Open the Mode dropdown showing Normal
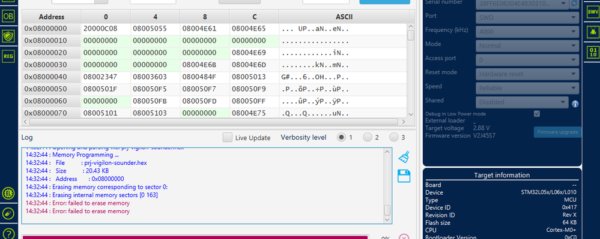Image resolution: width=600 pixels, height=239 pixels. 527,46
